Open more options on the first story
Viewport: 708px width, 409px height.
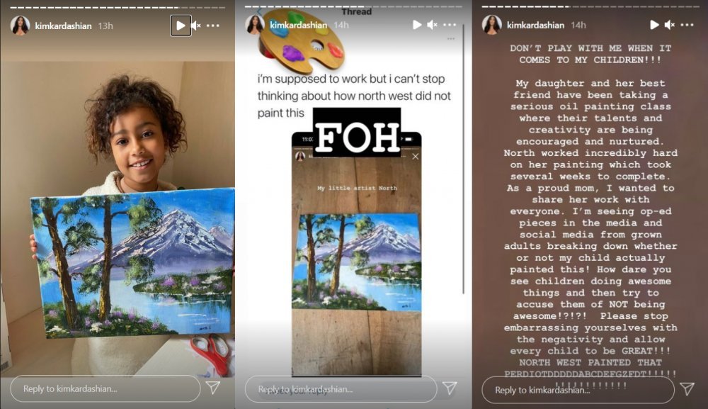point(213,26)
